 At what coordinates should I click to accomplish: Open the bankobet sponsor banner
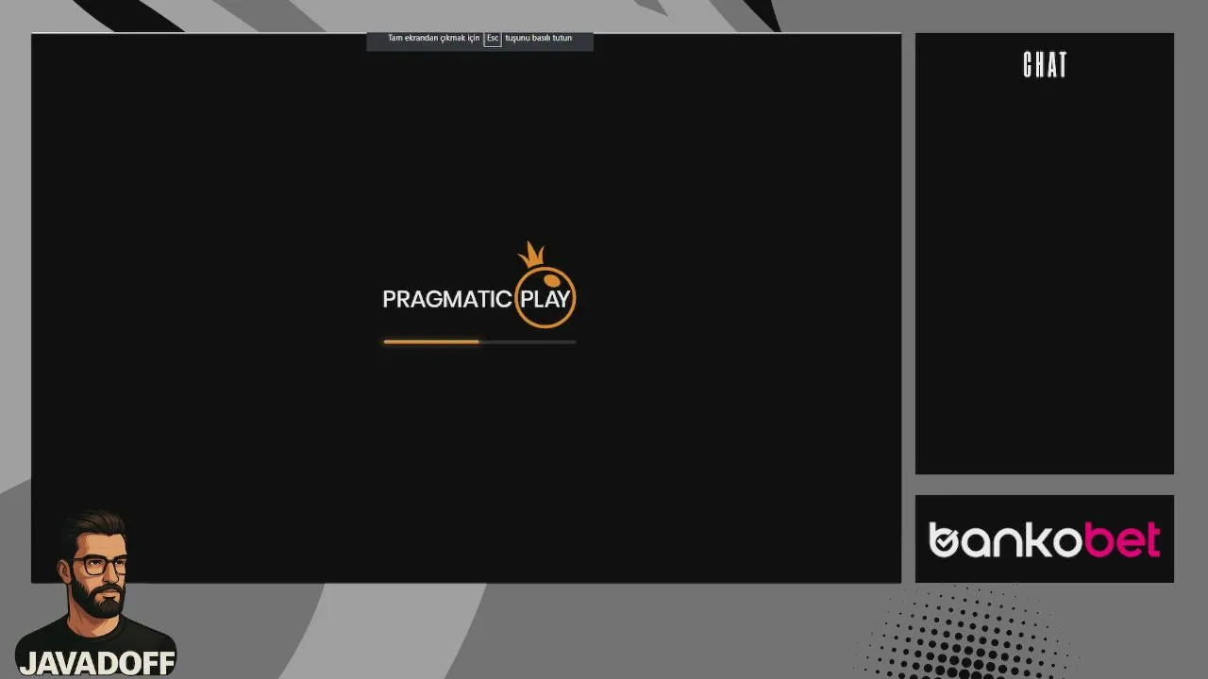pos(1045,539)
